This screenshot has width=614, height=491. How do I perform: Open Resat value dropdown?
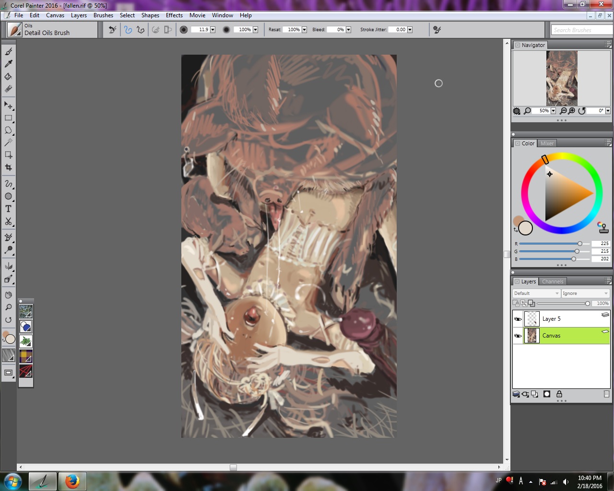point(304,30)
